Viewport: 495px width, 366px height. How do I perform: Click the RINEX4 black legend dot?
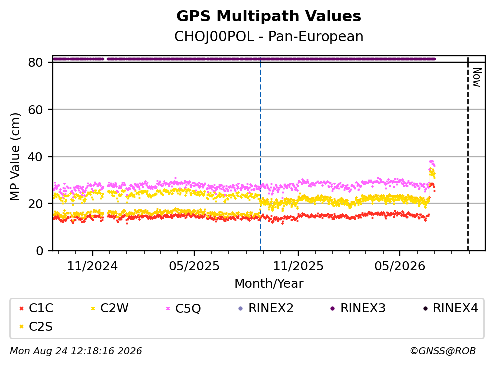(x=425, y=308)
